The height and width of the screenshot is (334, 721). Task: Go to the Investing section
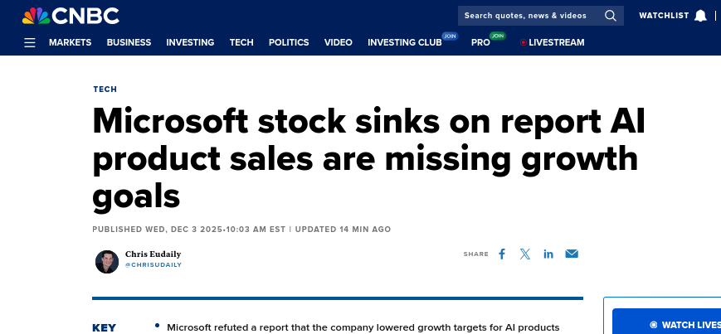[190, 42]
